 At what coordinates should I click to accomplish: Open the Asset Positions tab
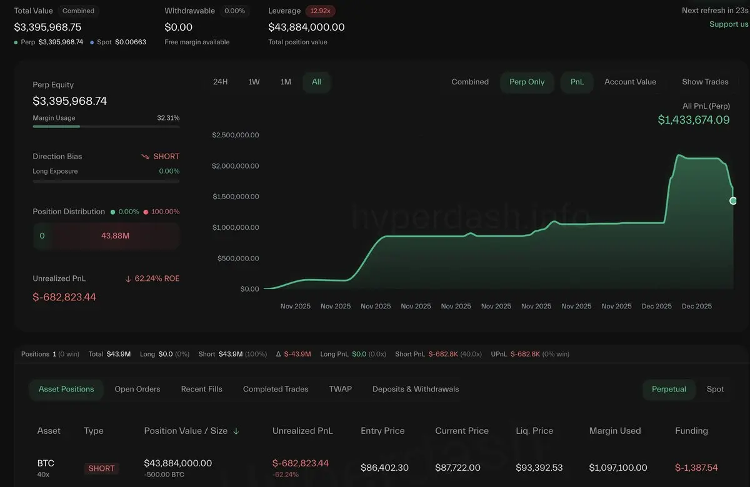[x=66, y=389]
